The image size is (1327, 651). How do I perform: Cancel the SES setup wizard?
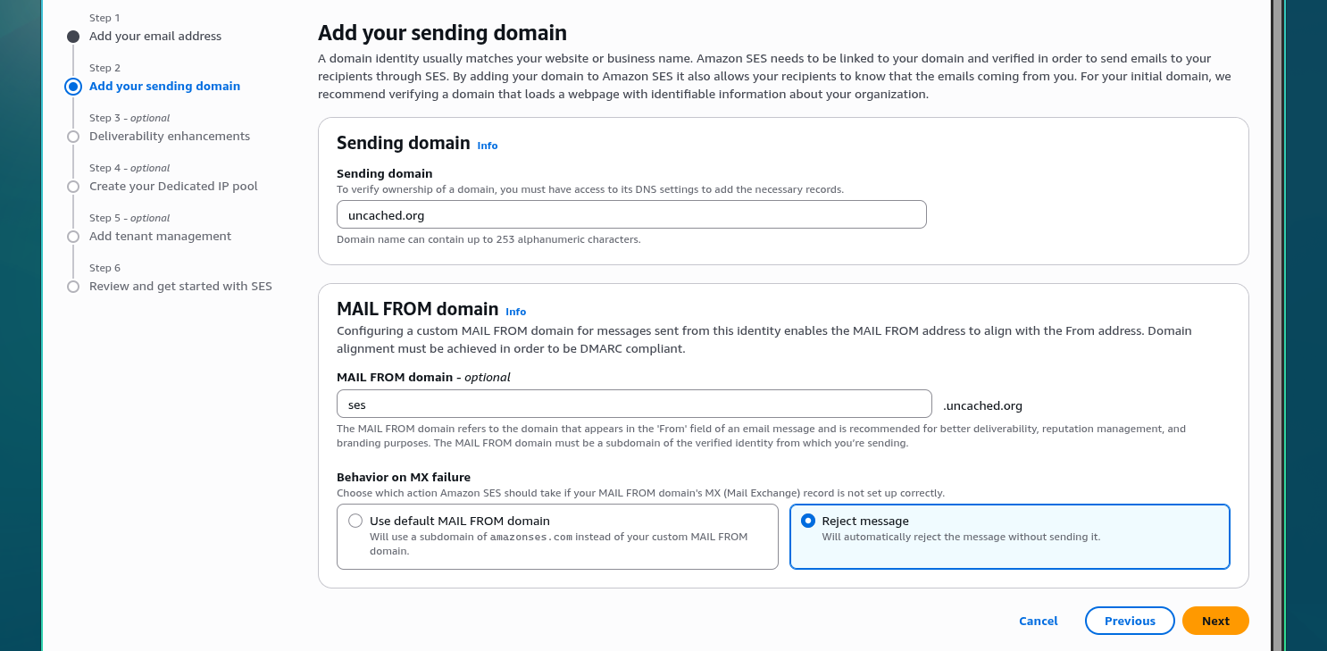(1039, 621)
